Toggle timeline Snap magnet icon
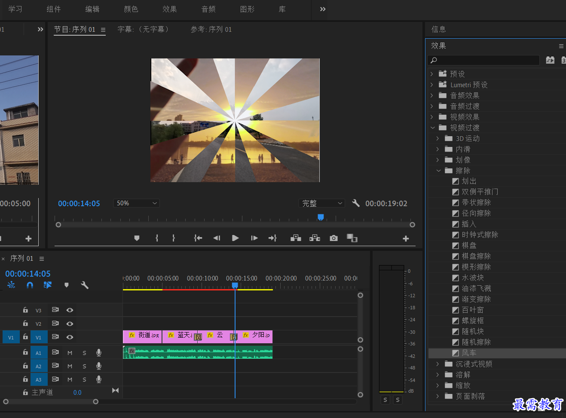566x418 pixels. [30, 285]
